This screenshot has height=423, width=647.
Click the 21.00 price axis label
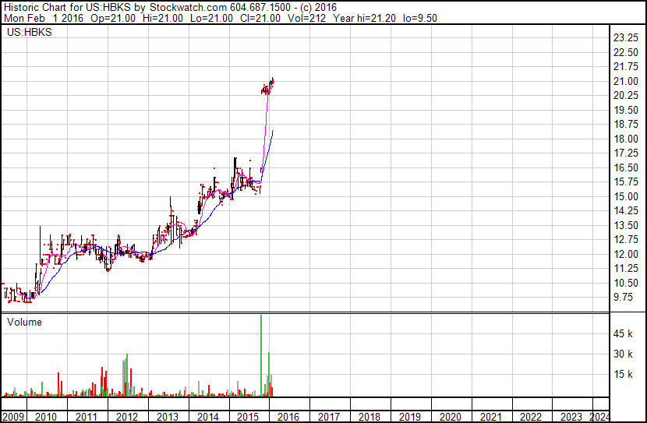[627, 81]
